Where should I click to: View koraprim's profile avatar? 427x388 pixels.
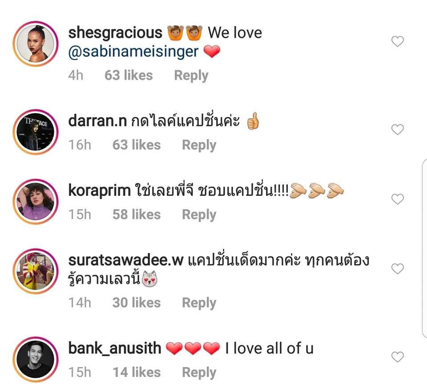[x=36, y=202]
